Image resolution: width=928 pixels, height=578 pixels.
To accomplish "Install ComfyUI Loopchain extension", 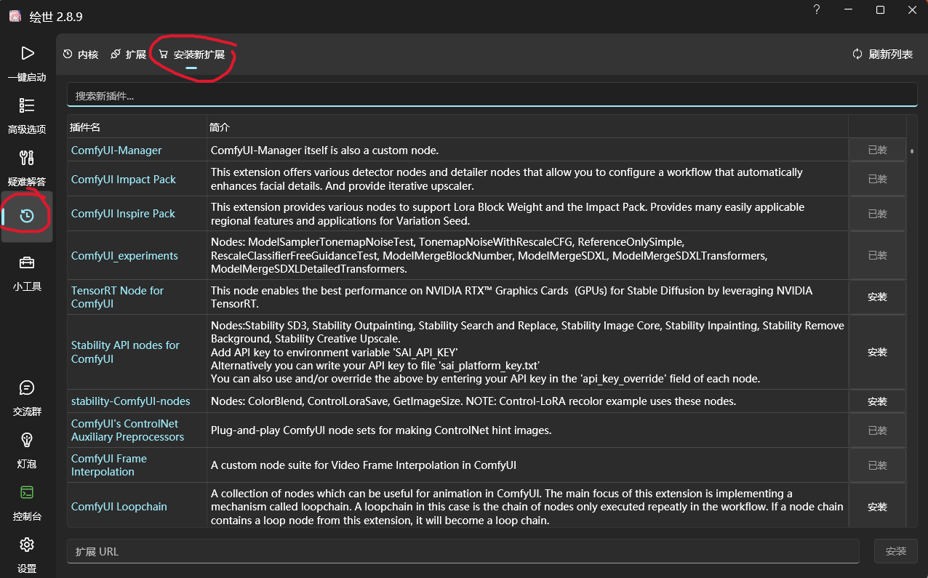I will tap(877, 507).
